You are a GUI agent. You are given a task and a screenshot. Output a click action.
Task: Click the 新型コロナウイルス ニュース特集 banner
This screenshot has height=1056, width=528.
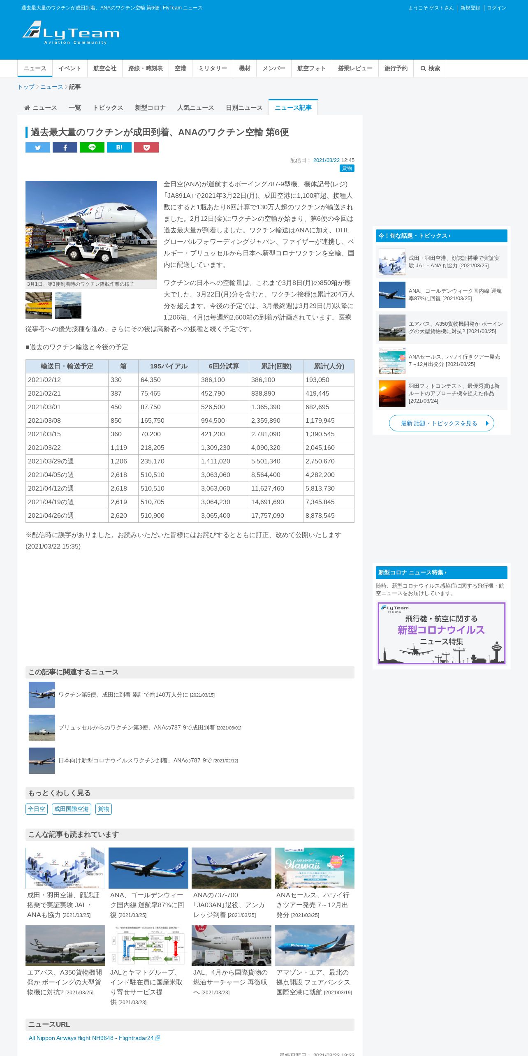tap(442, 633)
